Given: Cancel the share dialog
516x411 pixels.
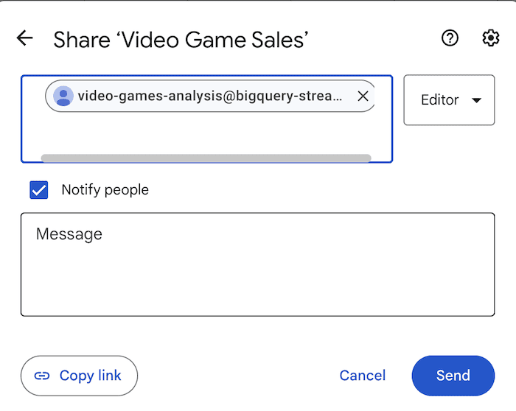Looking at the screenshot, I should tap(362, 376).
